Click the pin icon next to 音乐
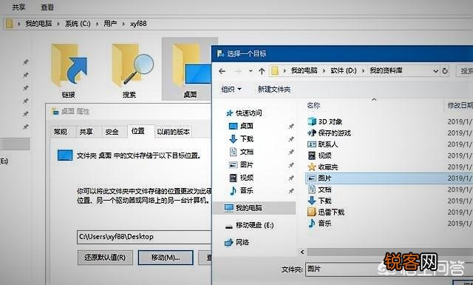473x285 pixels. point(290,191)
